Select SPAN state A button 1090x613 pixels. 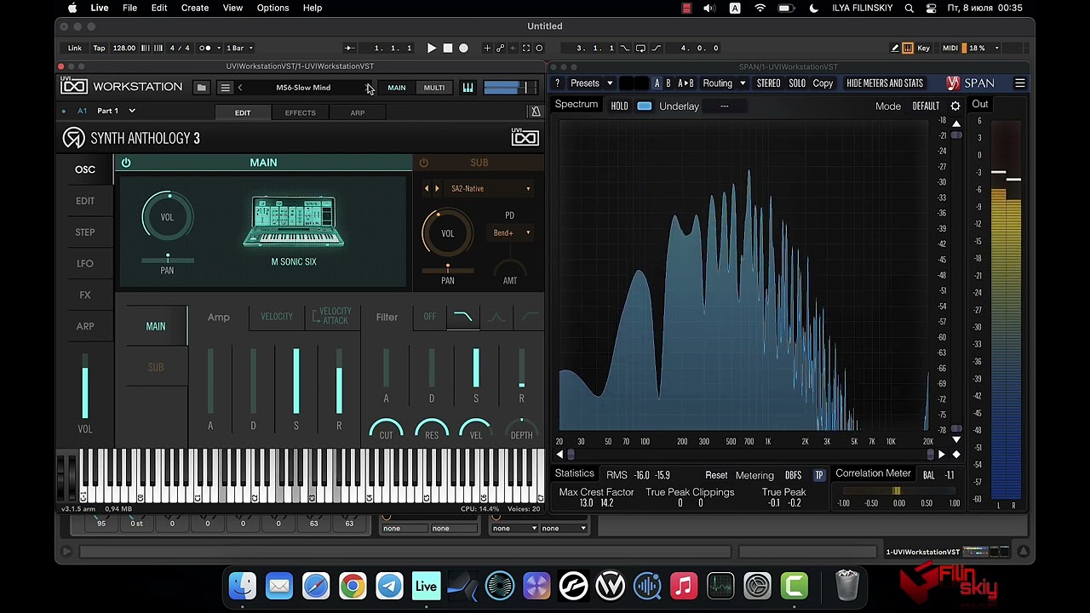tap(657, 83)
